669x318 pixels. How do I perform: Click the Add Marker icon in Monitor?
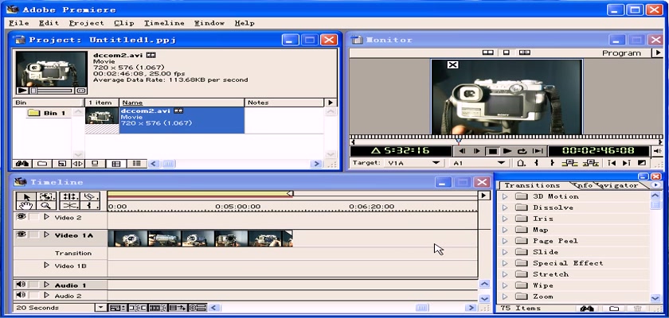(x=521, y=163)
